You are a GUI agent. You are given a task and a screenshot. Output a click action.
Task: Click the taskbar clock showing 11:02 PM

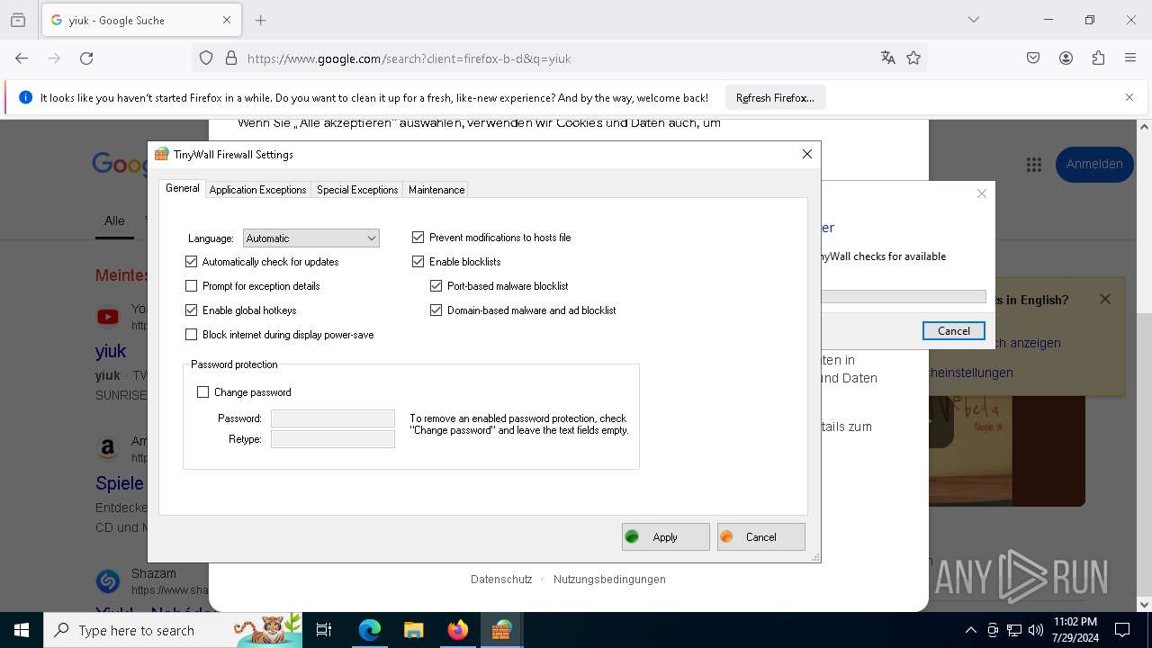[1075, 630]
